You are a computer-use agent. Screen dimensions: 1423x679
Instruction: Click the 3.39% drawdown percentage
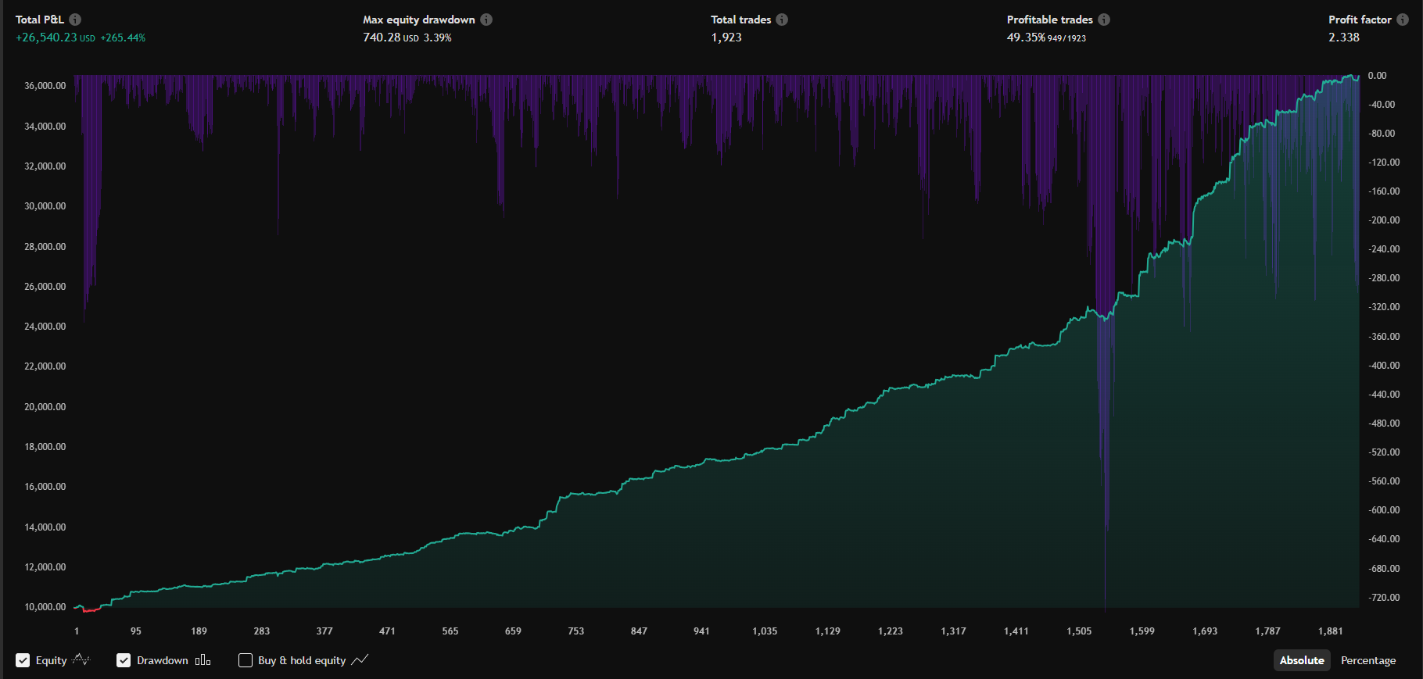tap(438, 38)
